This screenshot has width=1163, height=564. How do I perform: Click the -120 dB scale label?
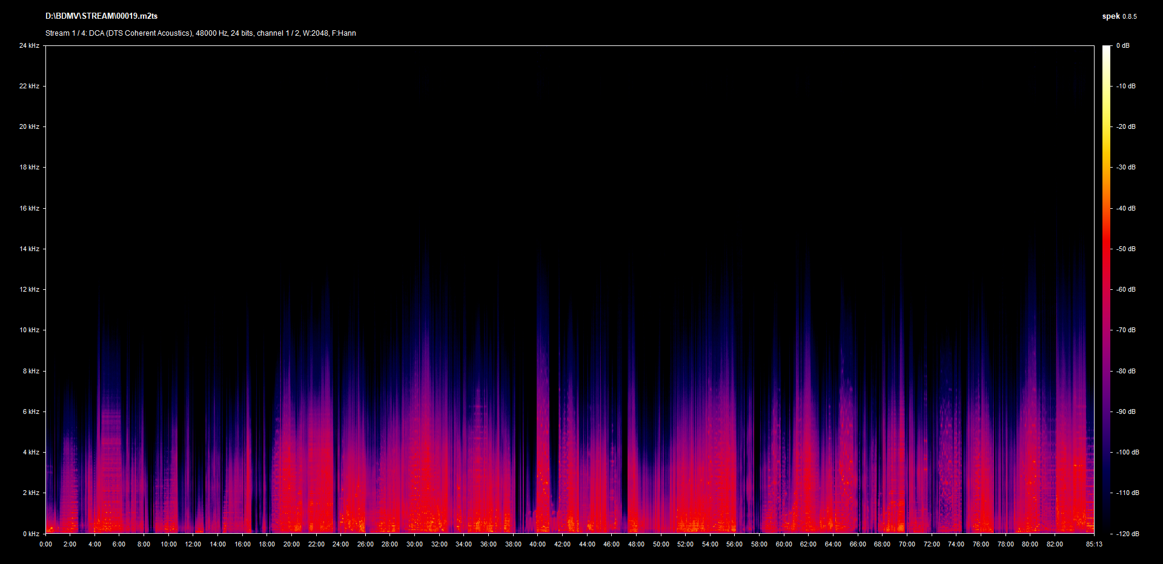pos(1127,534)
